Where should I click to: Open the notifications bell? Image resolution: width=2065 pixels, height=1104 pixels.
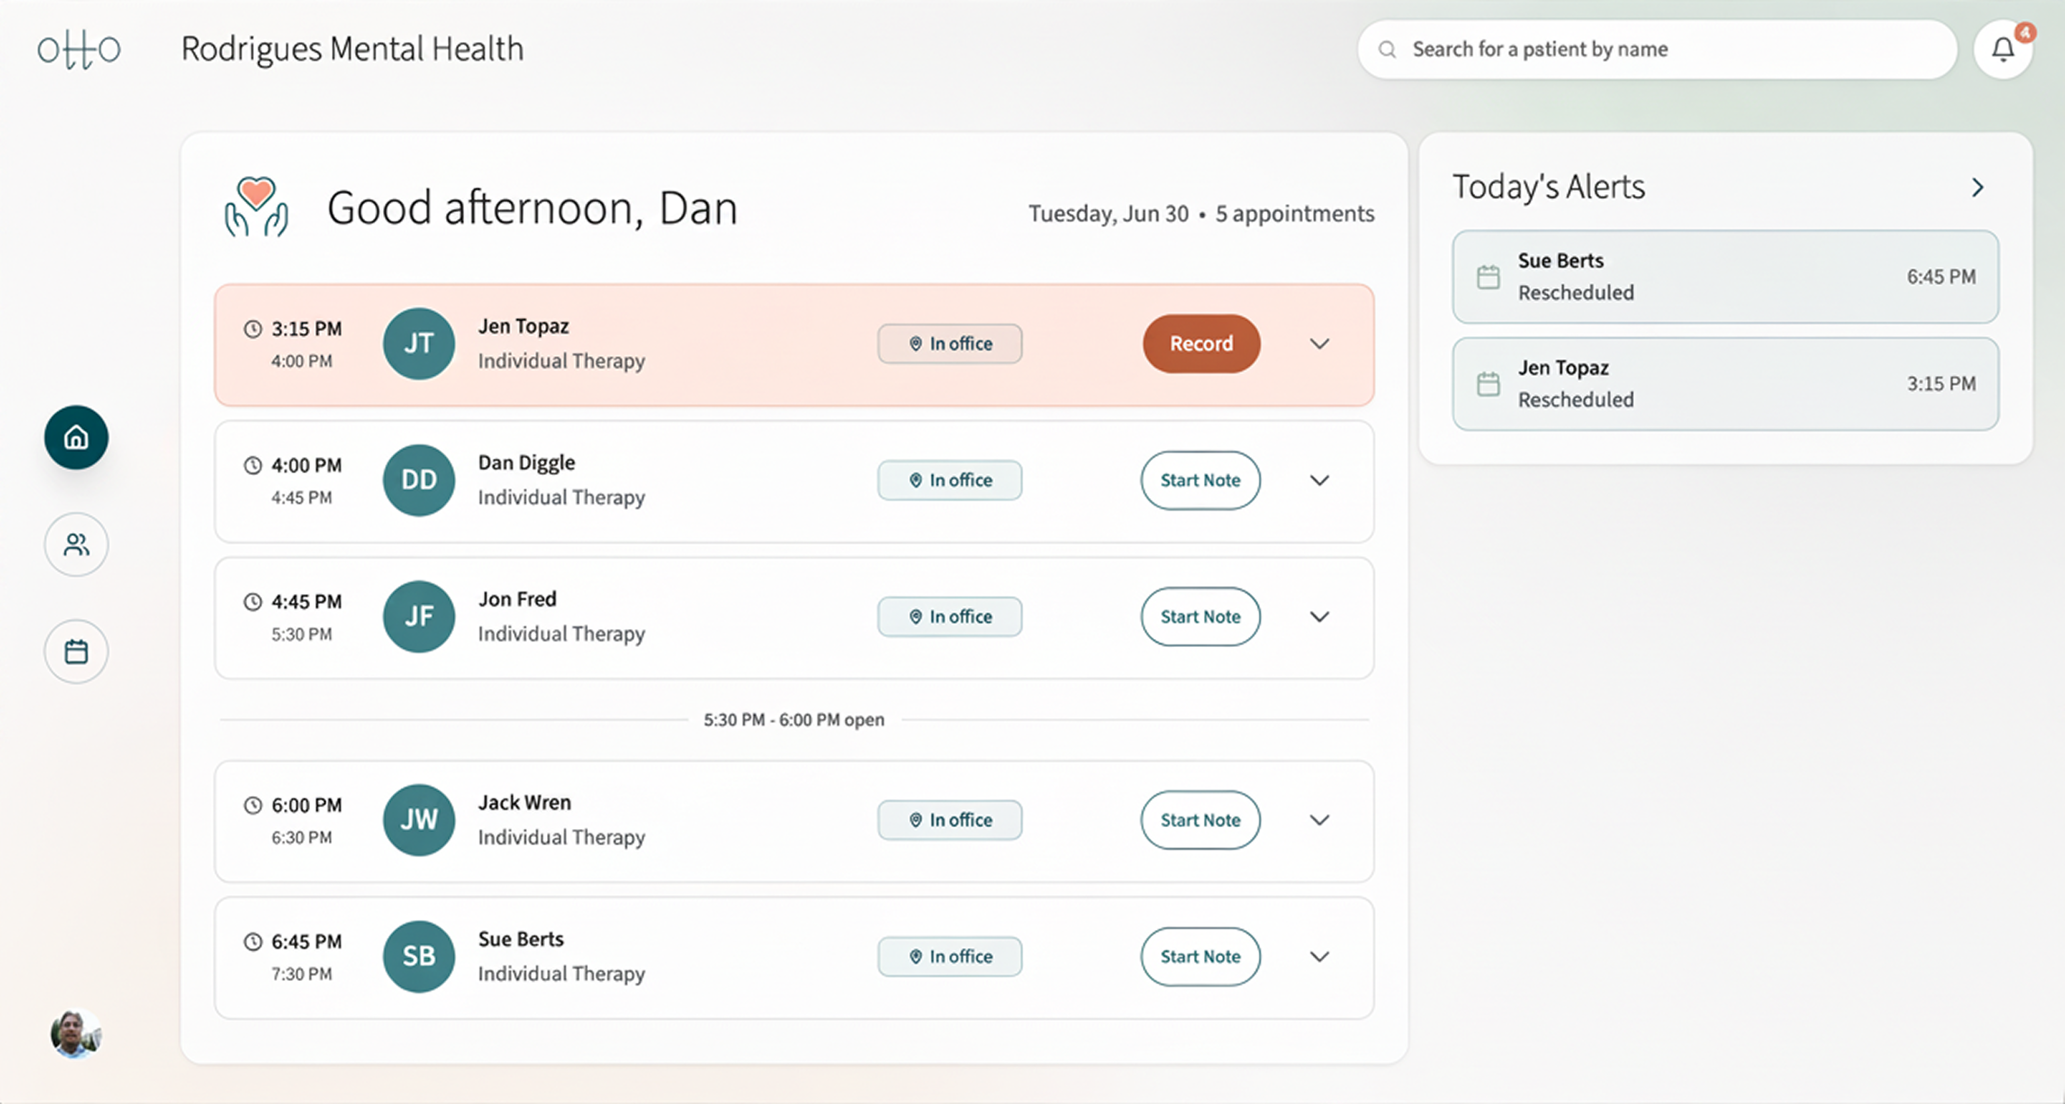2003,49
